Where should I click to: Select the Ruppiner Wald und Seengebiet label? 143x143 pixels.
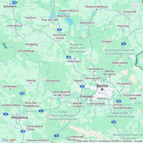pos(77,48)
